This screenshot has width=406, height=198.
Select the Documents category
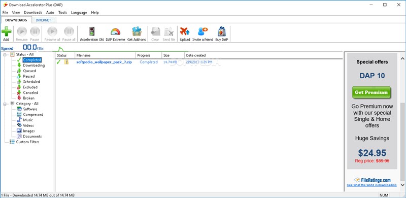[x=32, y=137]
